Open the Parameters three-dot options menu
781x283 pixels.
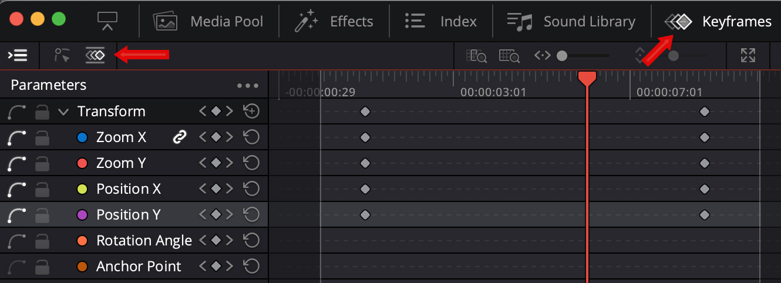point(248,86)
